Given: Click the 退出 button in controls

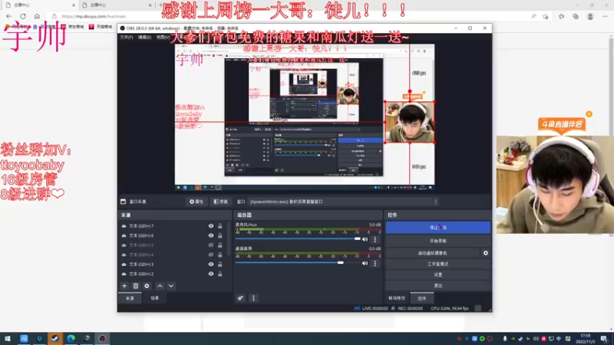Looking at the screenshot, I should click(x=437, y=286).
